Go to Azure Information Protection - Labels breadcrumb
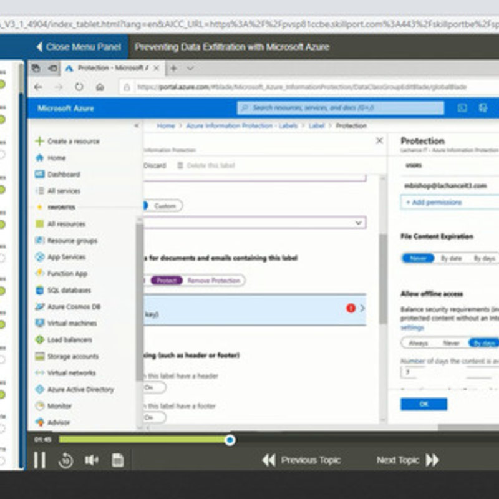 (x=242, y=126)
